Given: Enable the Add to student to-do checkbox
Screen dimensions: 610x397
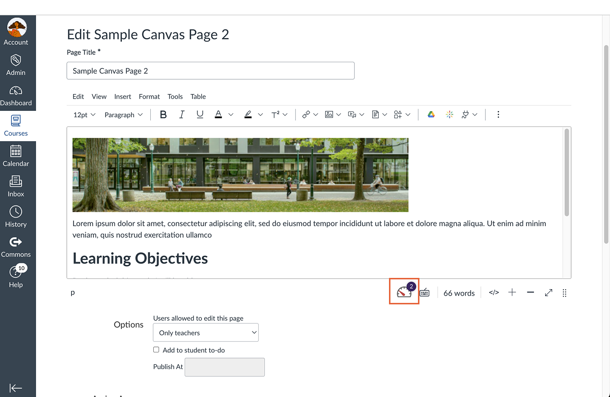Looking at the screenshot, I should (156, 349).
